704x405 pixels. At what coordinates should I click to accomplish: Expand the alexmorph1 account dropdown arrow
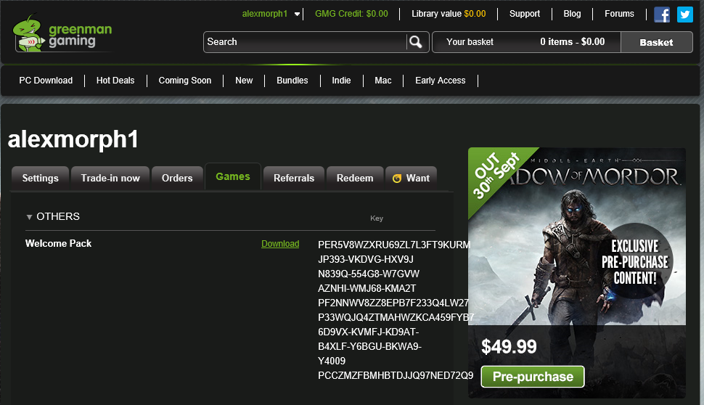point(297,15)
